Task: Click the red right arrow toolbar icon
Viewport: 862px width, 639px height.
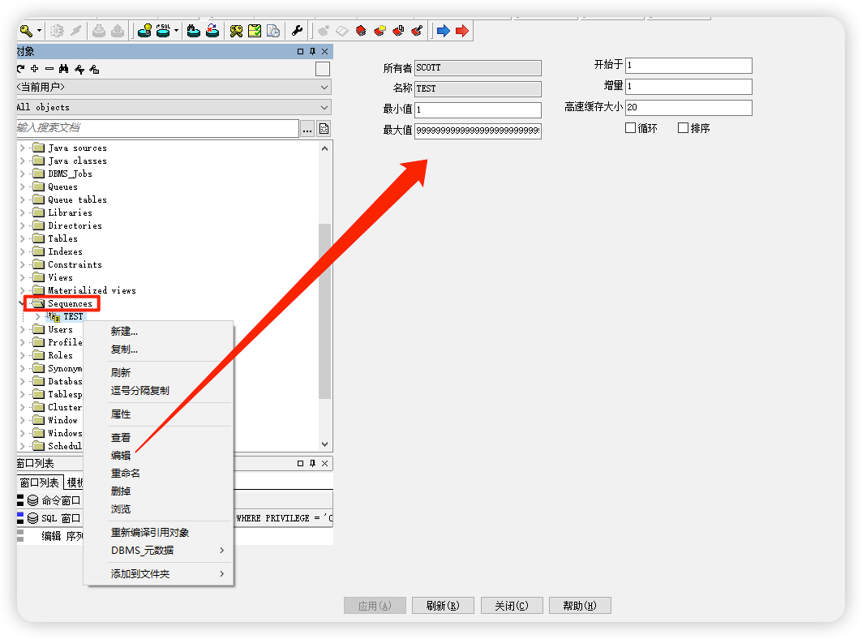Action: point(462,31)
